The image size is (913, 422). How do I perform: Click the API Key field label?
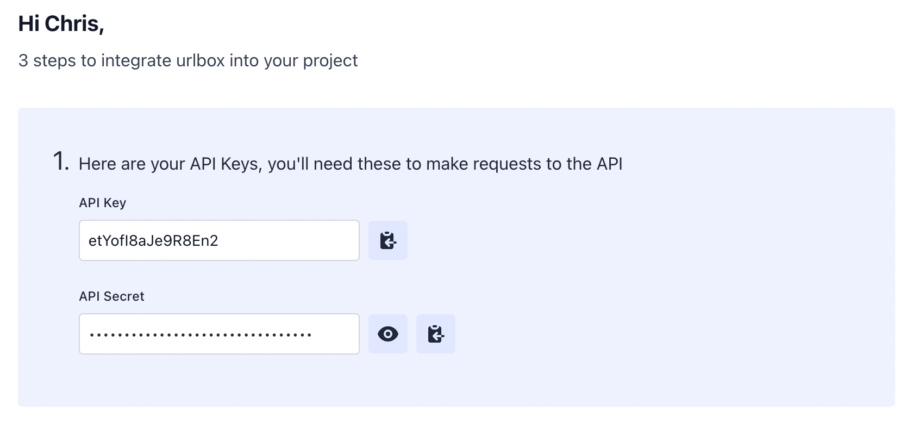click(x=102, y=202)
